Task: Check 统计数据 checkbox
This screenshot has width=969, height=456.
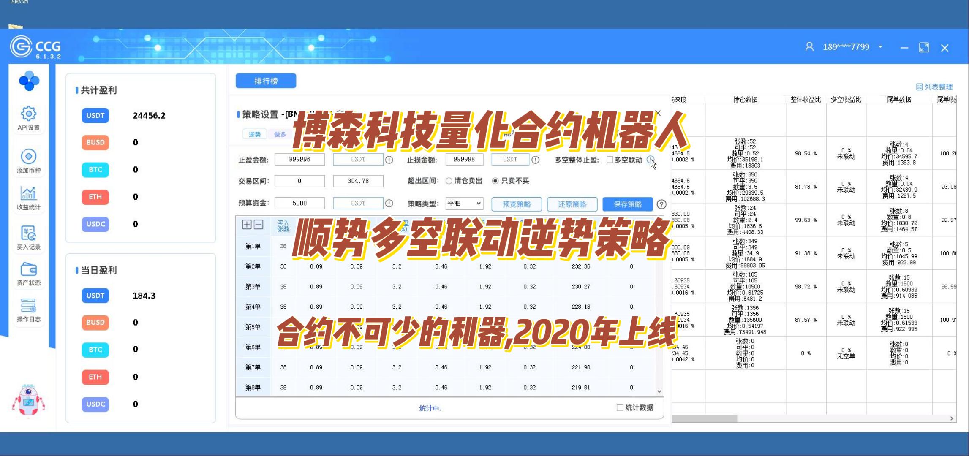Action: [620, 408]
